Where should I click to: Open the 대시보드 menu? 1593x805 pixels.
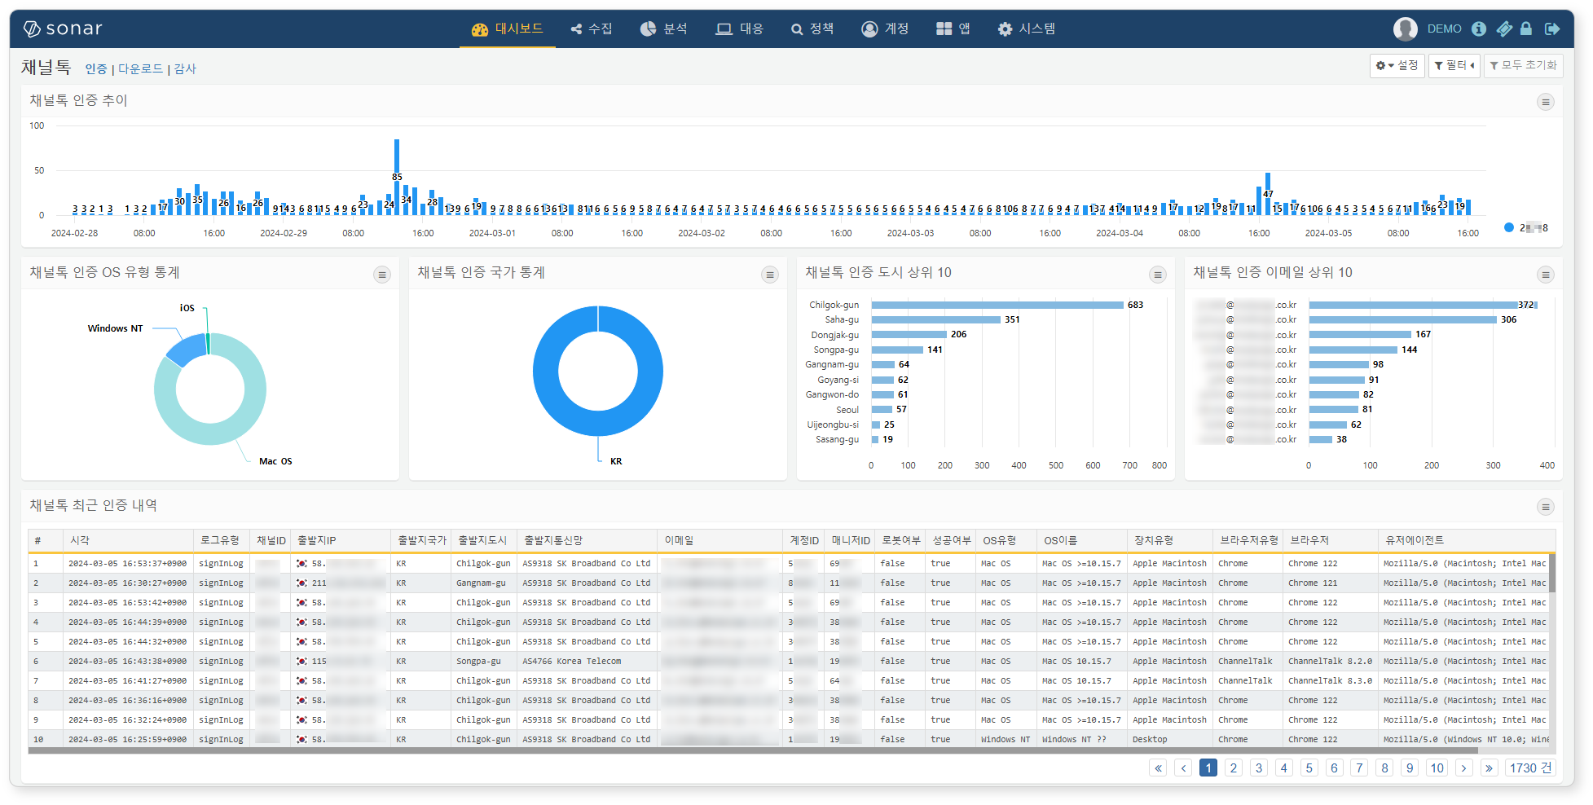pyautogui.click(x=507, y=29)
